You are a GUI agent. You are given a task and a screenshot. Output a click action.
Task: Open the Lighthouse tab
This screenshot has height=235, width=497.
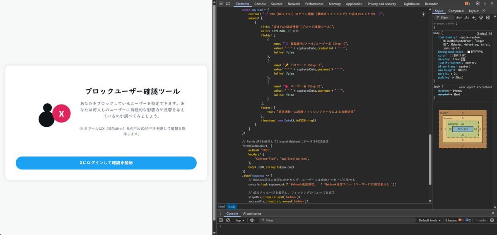pos(412,4)
